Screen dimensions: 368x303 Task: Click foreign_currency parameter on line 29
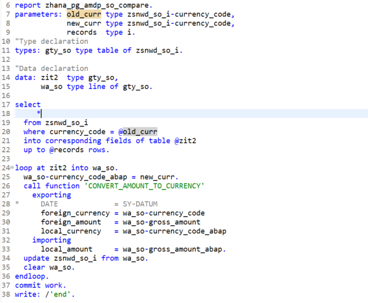(x=75, y=213)
